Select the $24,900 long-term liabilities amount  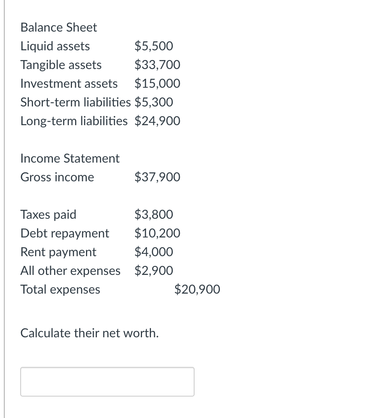157,121
